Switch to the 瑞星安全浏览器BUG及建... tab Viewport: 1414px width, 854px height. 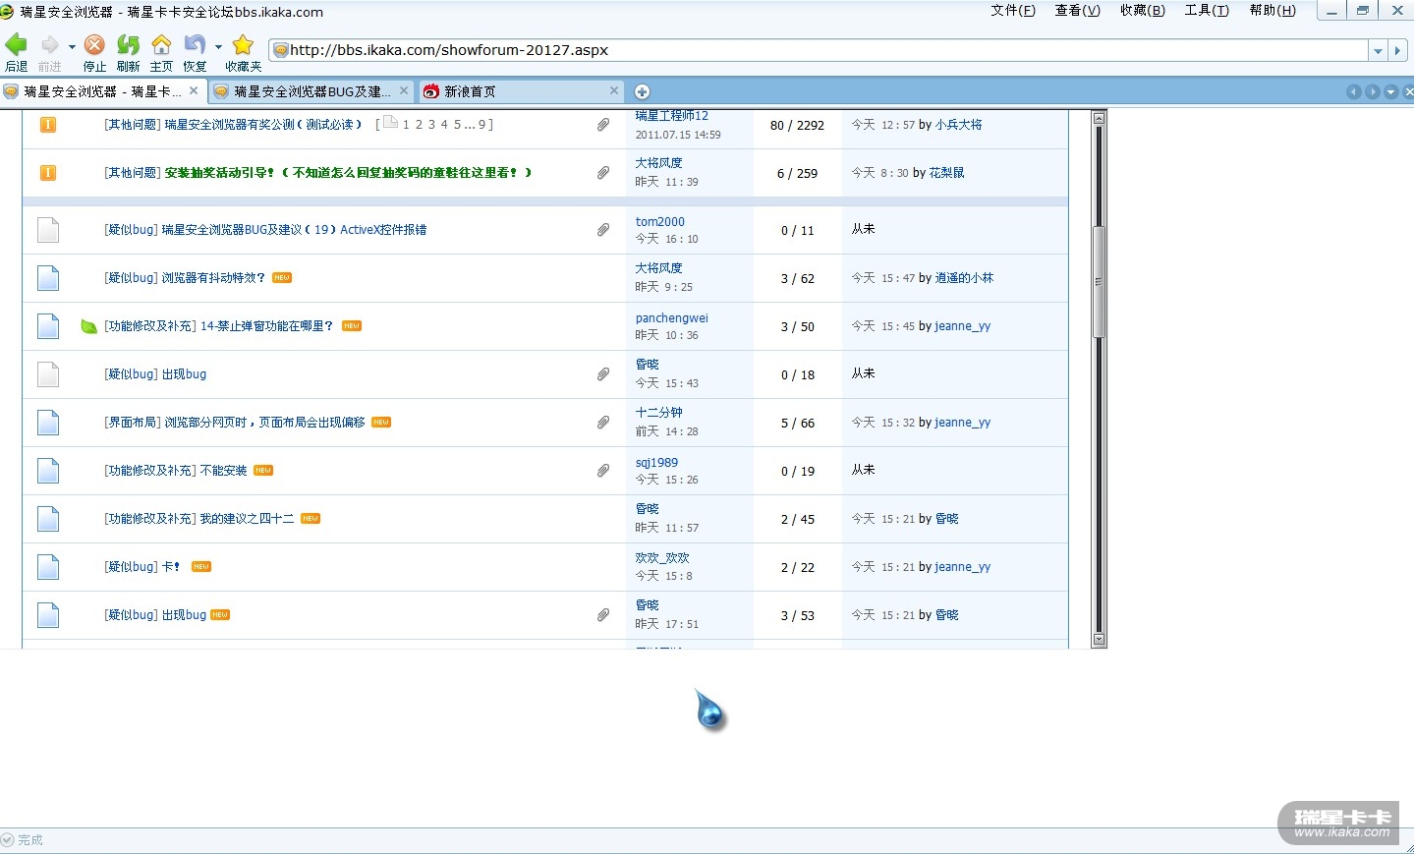[311, 91]
